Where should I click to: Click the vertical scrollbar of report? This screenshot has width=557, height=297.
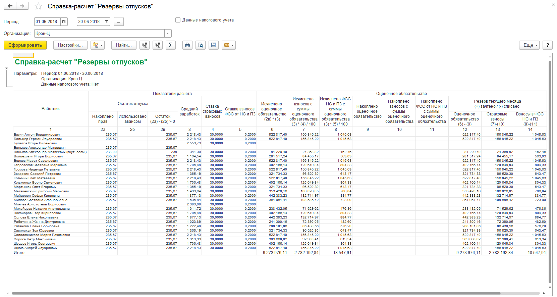coord(550,171)
